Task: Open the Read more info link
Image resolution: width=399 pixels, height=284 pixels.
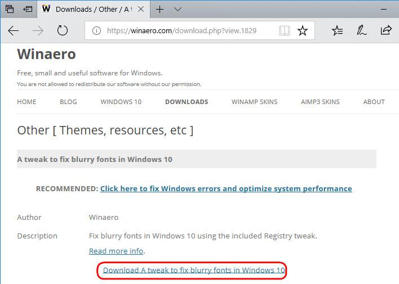Action: 116,251
